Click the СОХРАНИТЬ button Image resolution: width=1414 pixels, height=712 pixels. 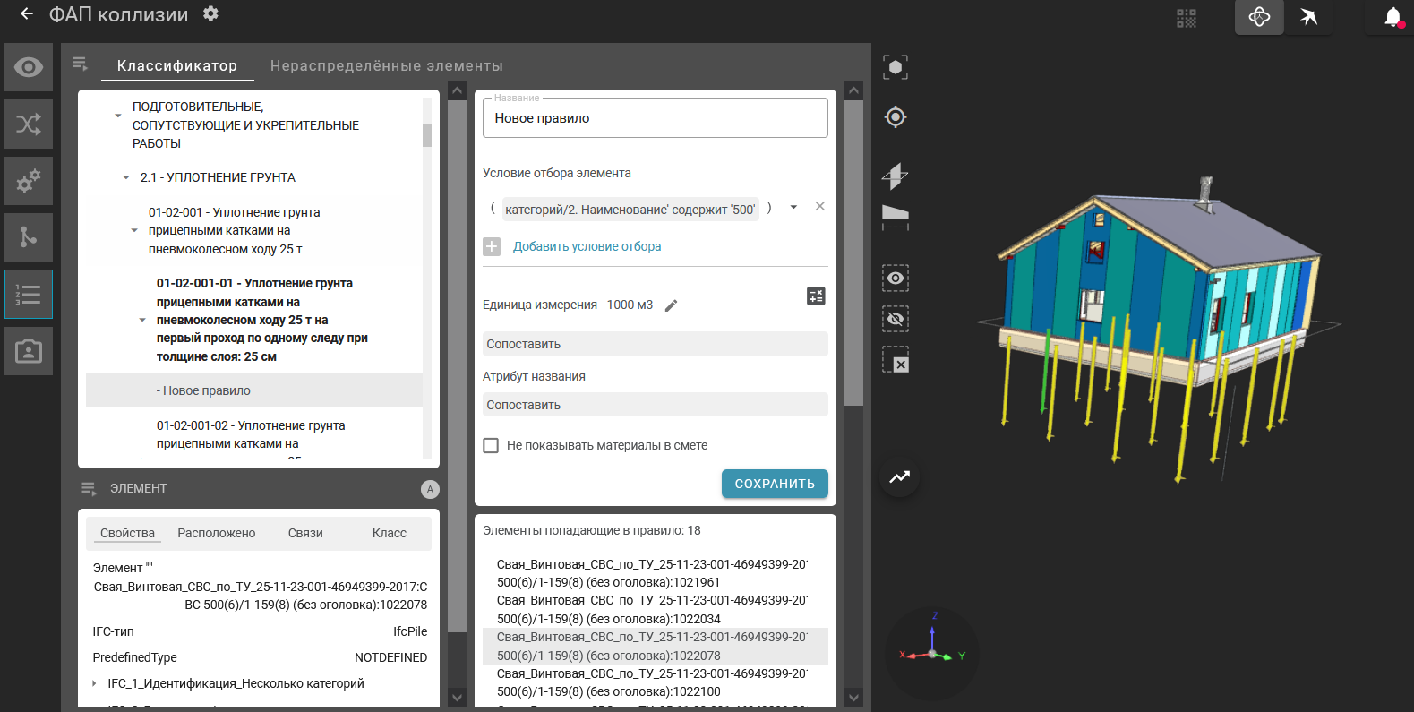coord(774,484)
